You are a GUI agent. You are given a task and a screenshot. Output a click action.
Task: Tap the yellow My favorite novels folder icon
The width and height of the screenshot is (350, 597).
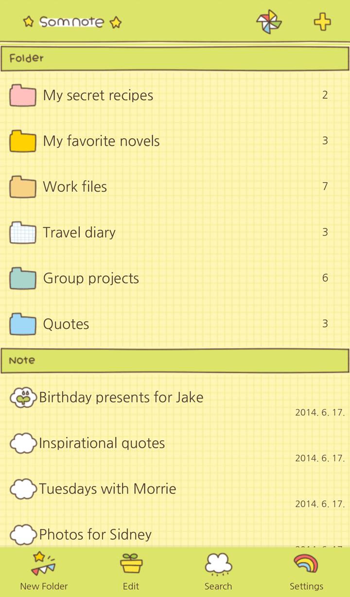tap(23, 141)
